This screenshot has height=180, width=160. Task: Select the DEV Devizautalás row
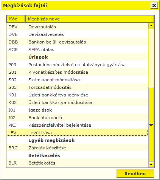point(77,27)
